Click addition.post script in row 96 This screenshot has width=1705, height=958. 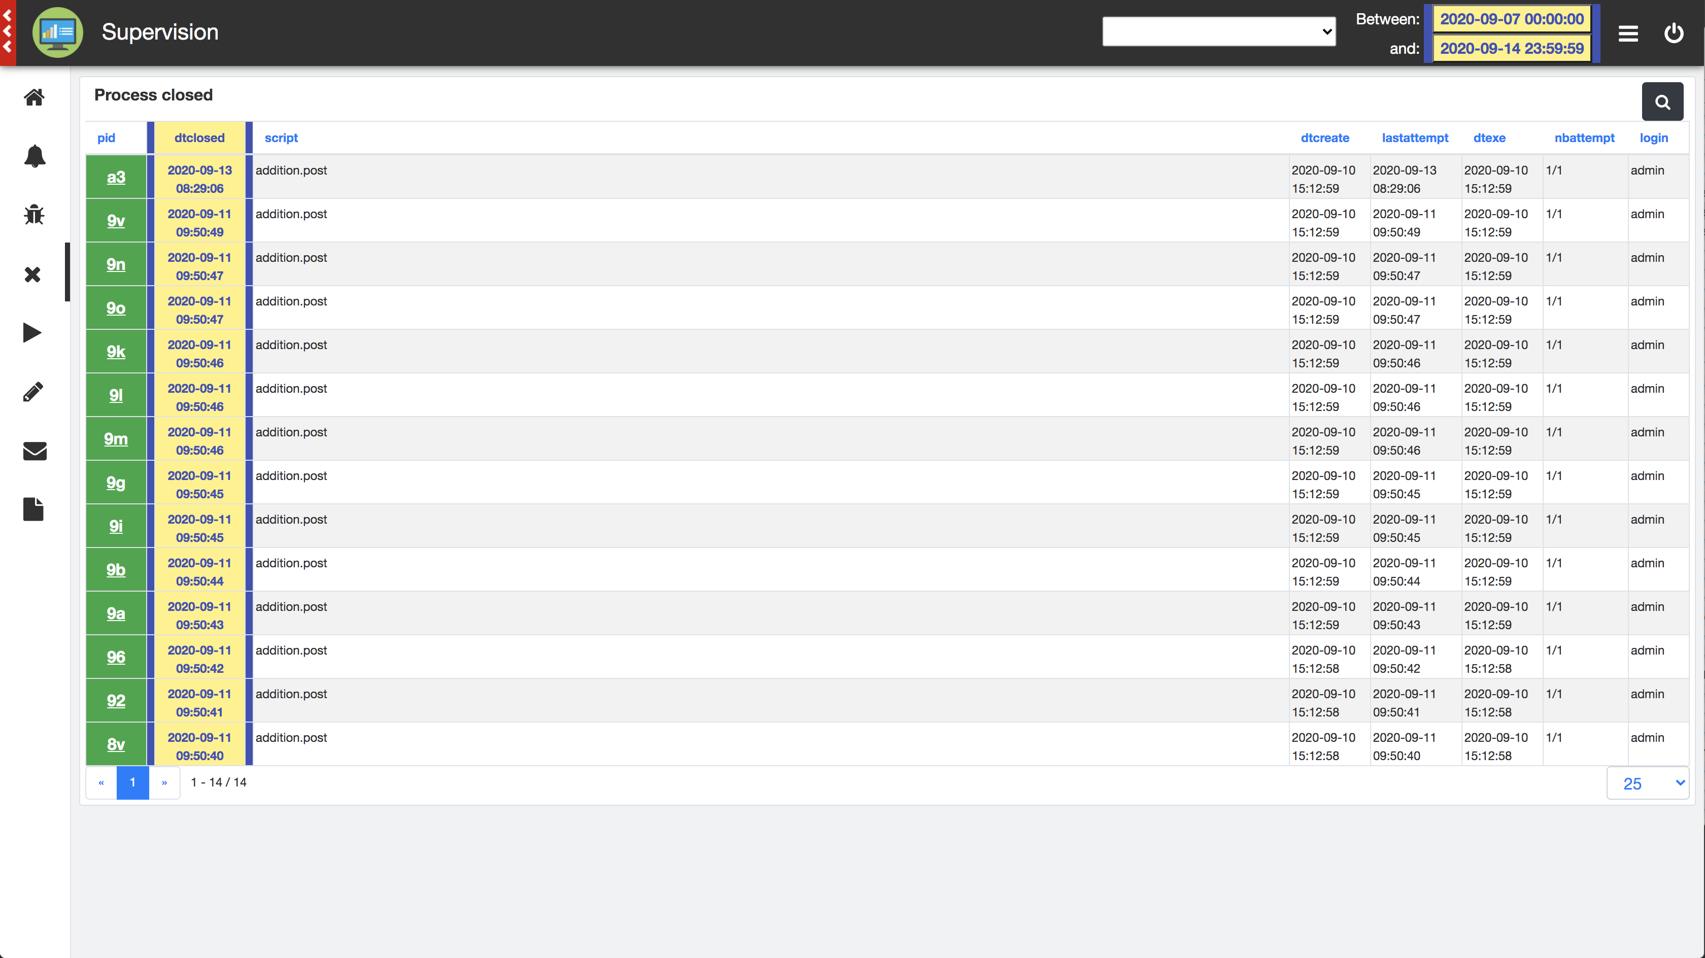point(291,650)
